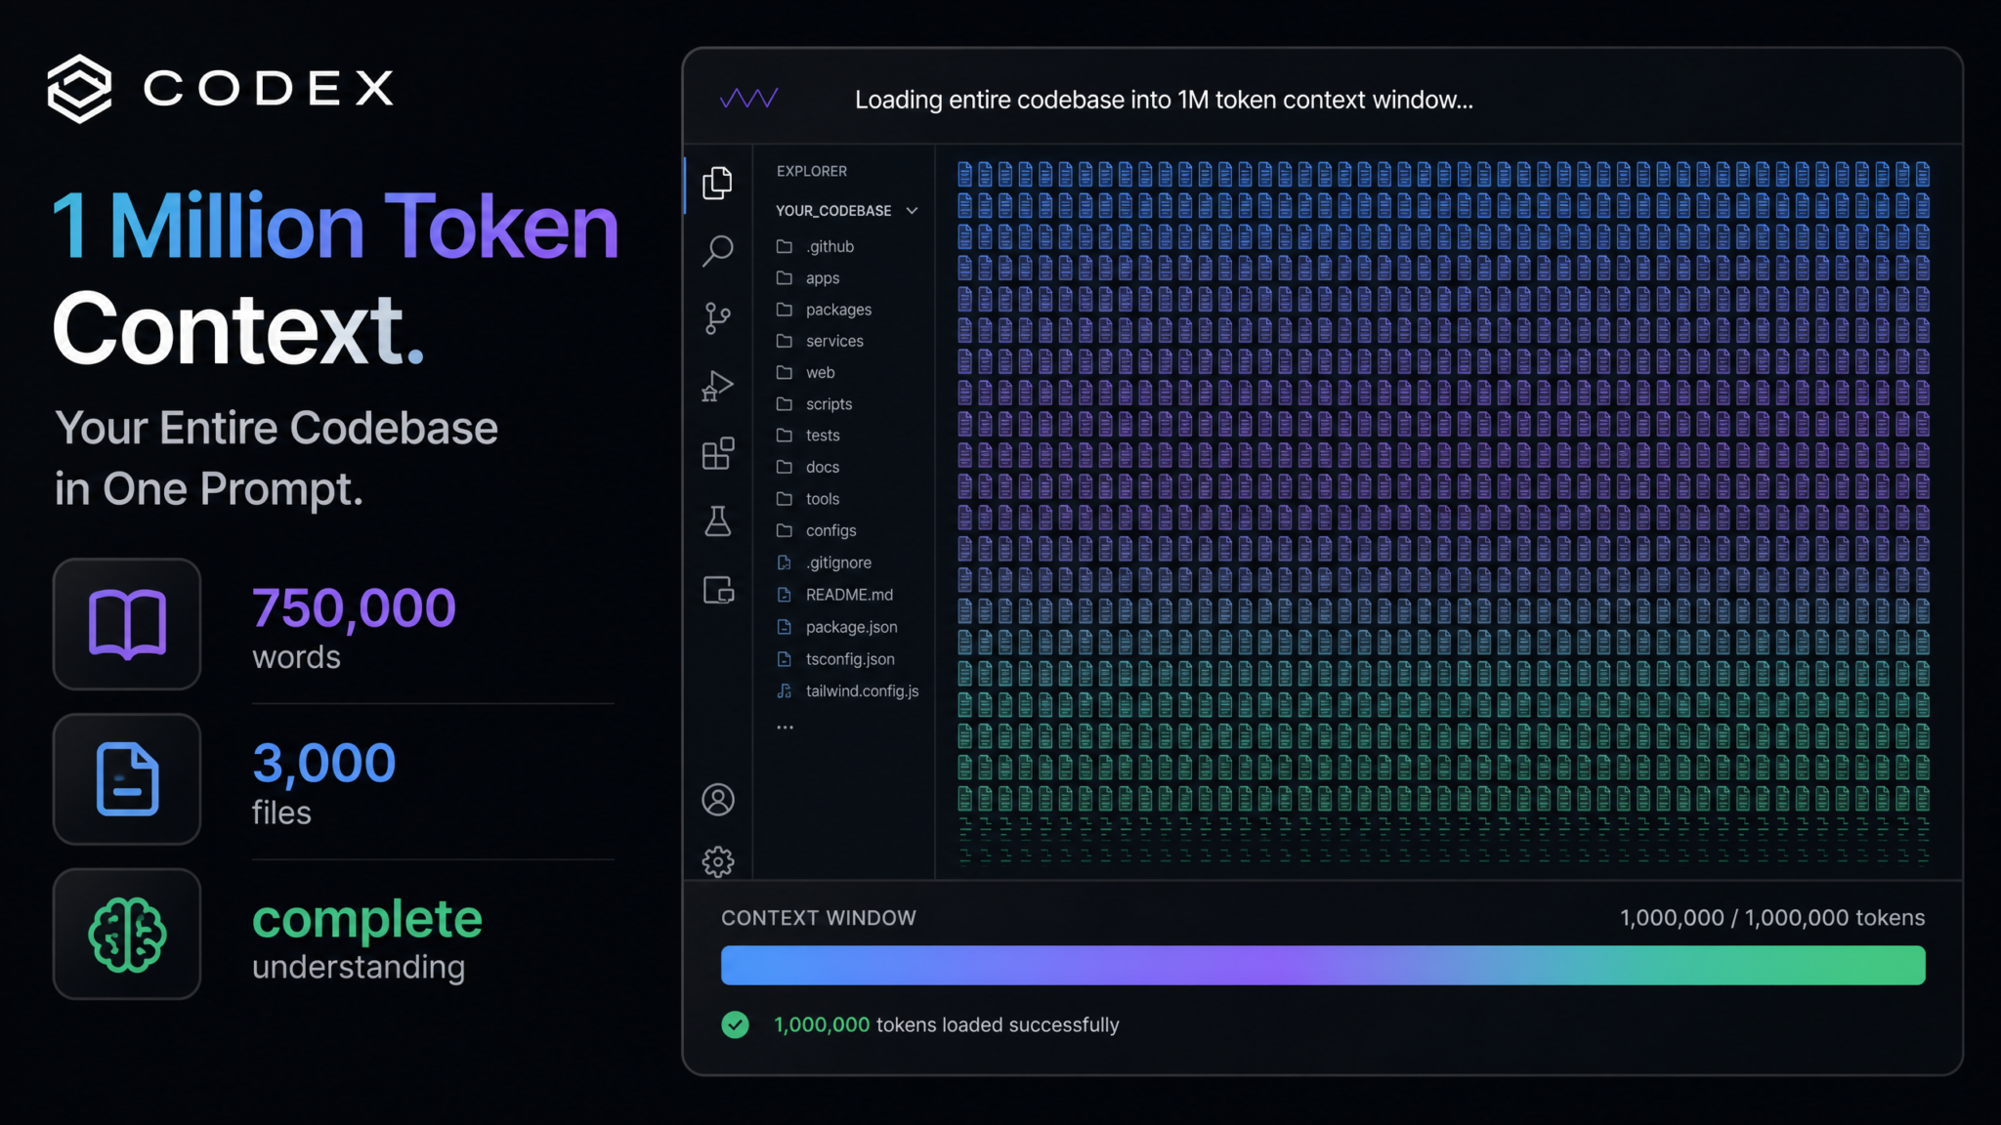2001x1125 pixels.
Task: Click the brain icon beside complete understanding
Action: click(127, 935)
